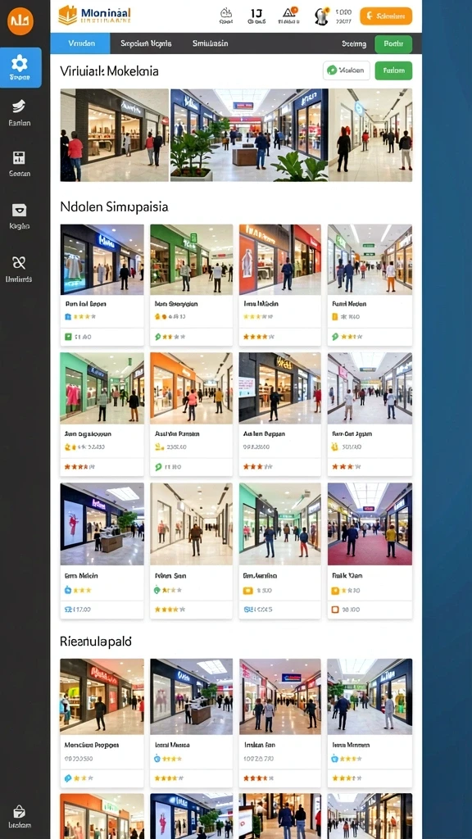Switch to the Vmuden tab

(x=80, y=43)
